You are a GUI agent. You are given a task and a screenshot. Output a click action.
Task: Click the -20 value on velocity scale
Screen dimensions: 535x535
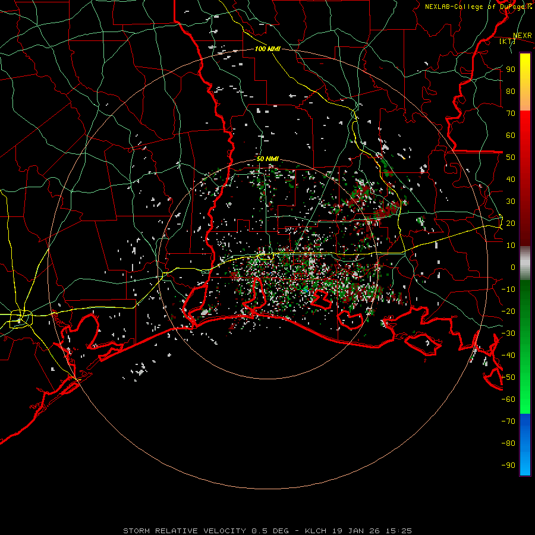click(508, 311)
